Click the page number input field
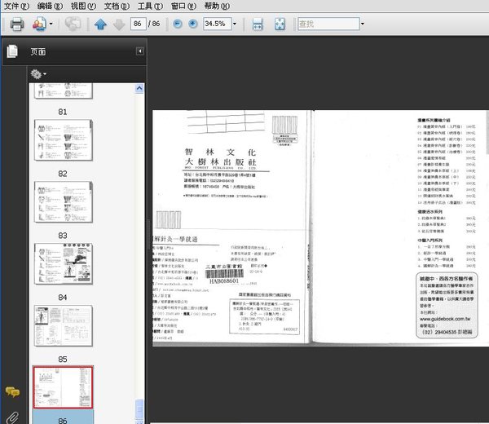Screen dimensions: 489x424 point(139,24)
